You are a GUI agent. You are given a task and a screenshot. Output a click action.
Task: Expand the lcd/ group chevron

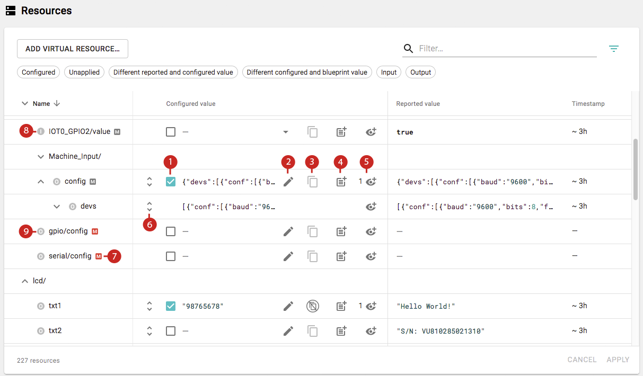click(x=24, y=281)
